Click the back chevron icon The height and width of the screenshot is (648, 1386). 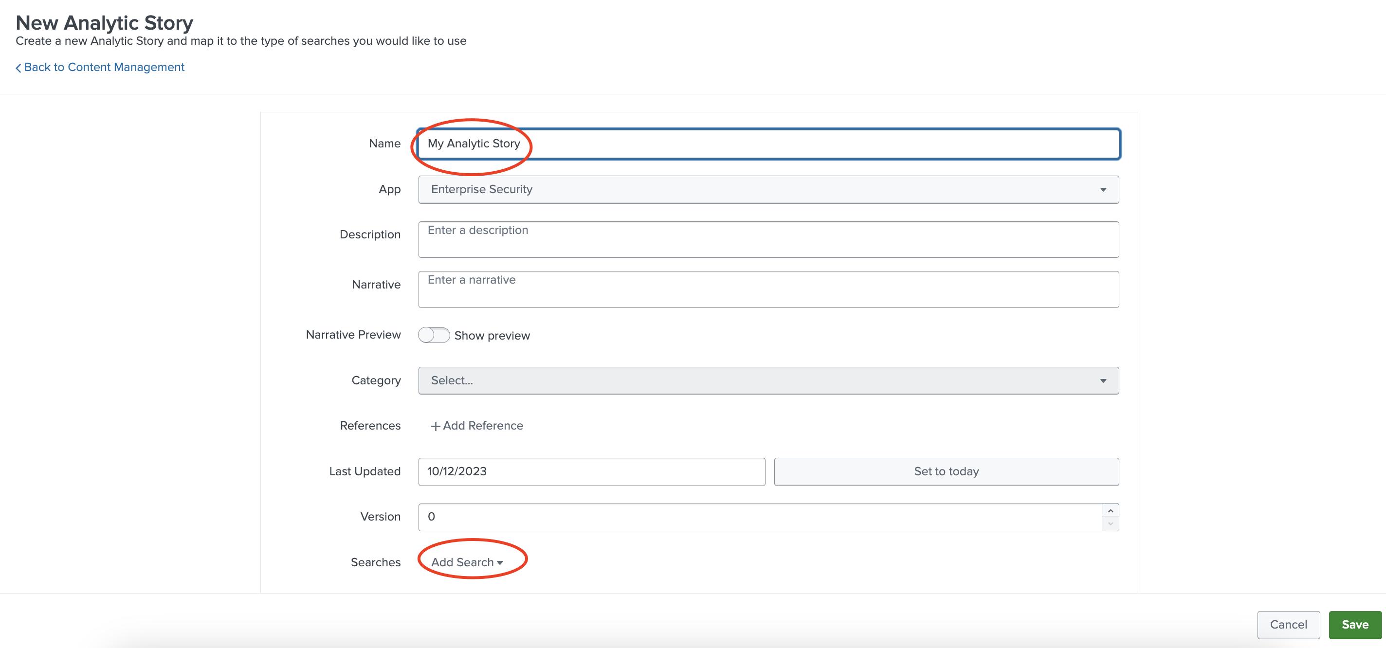(x=18, y=68)
